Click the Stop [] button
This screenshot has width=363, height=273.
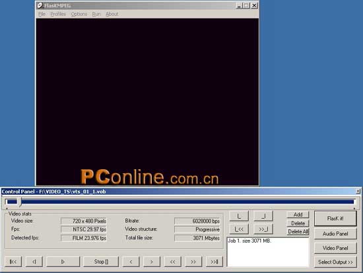coord(101,262)
